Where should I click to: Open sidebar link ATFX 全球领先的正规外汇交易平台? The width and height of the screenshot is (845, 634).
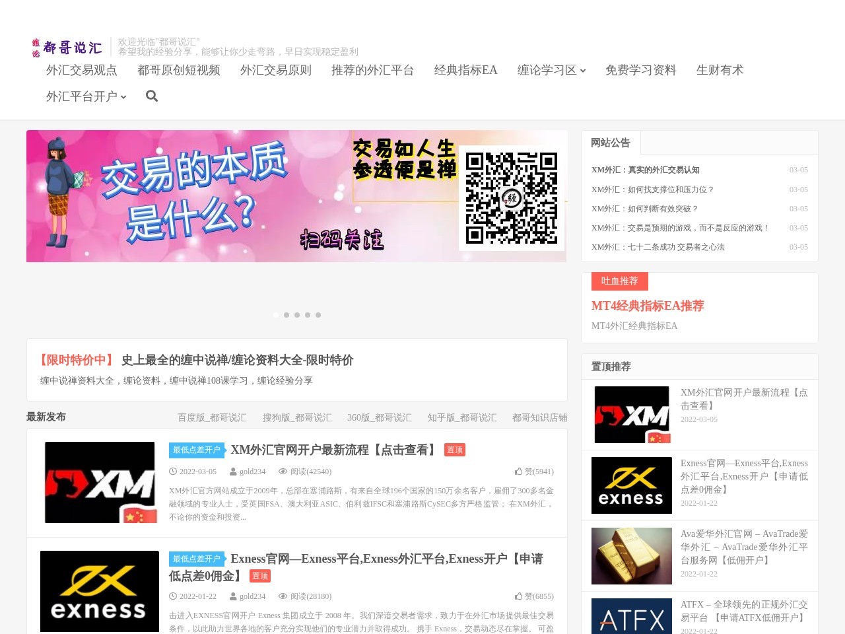(x=744, y=611)
